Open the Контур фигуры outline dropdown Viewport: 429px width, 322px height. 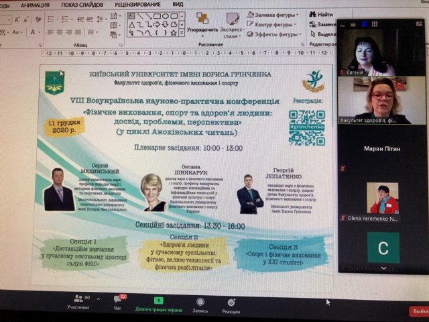(x=275, y=25)
